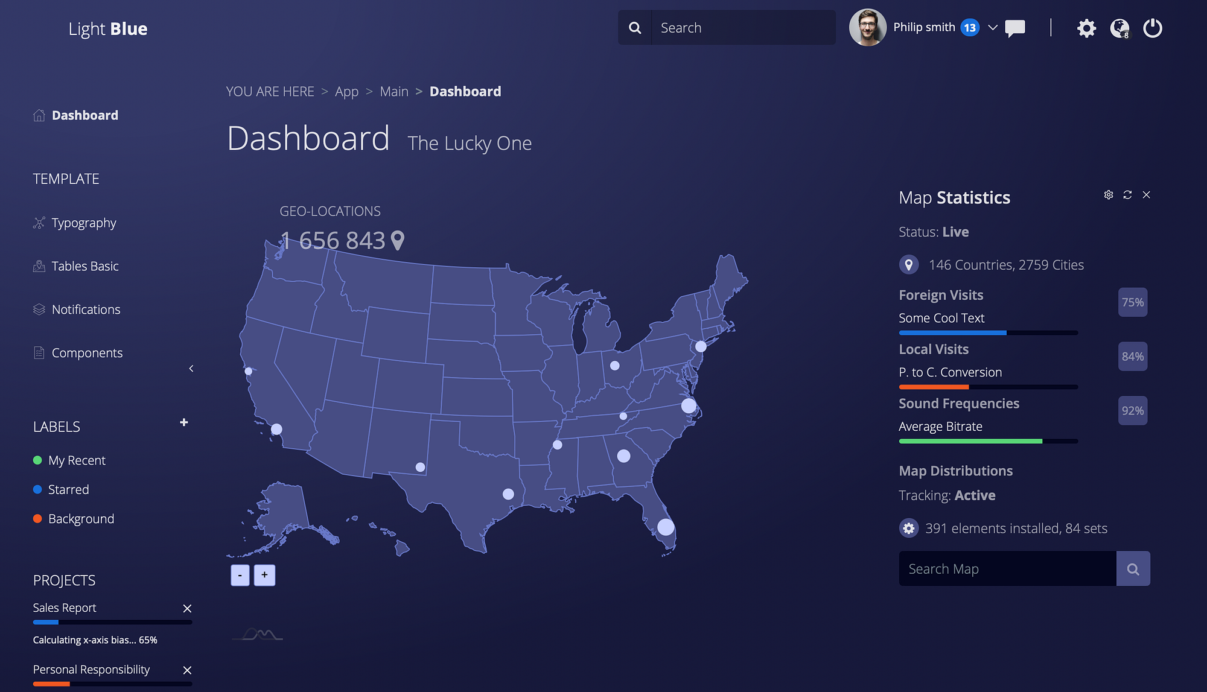
Task: Open the Notifications section
Action: click(85, 309)
